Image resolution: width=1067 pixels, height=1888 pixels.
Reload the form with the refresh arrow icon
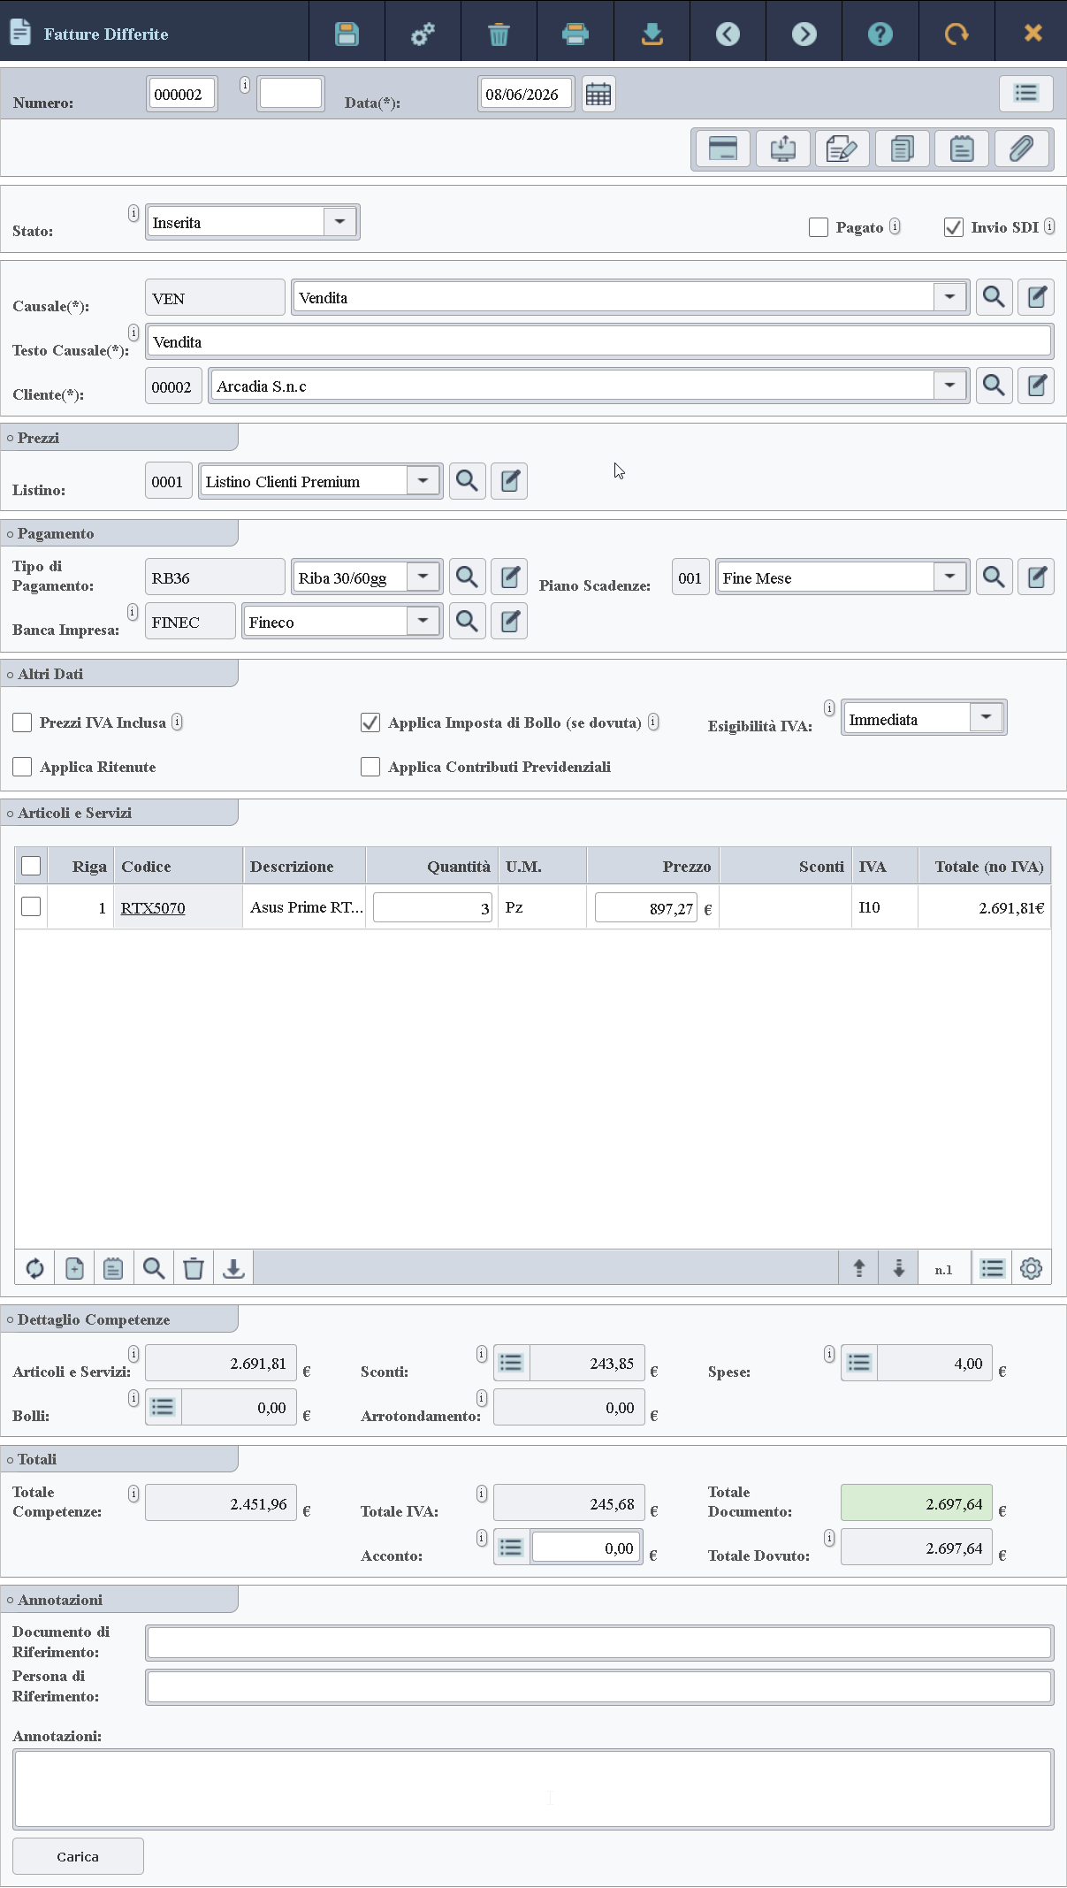tap(956, 34)
